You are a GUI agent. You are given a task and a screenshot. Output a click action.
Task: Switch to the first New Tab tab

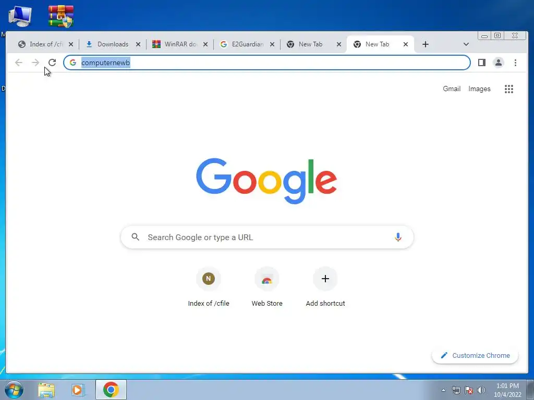(309, 44)
